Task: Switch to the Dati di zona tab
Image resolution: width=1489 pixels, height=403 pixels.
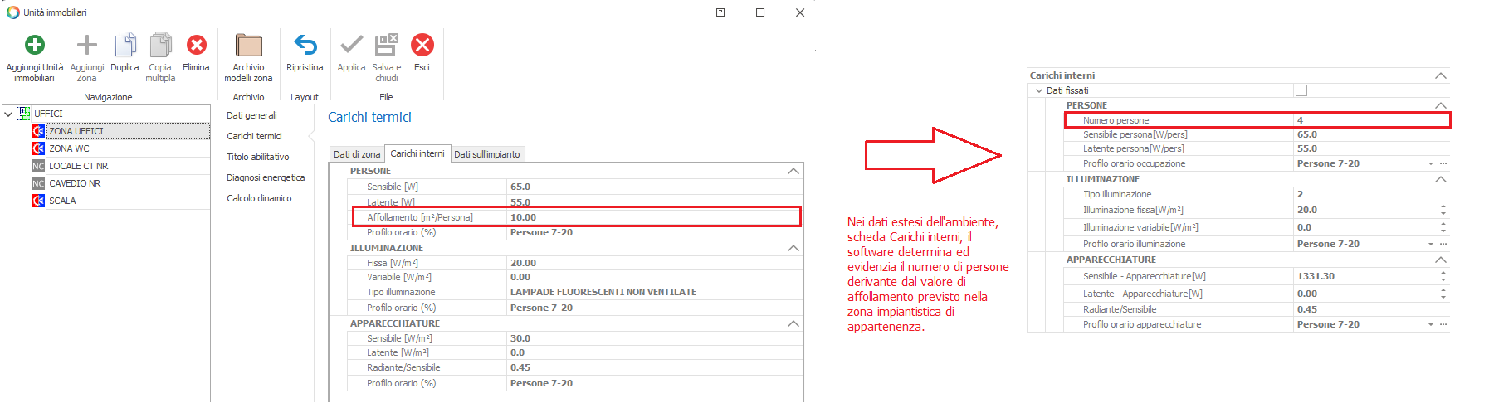Action: [357, 154]
